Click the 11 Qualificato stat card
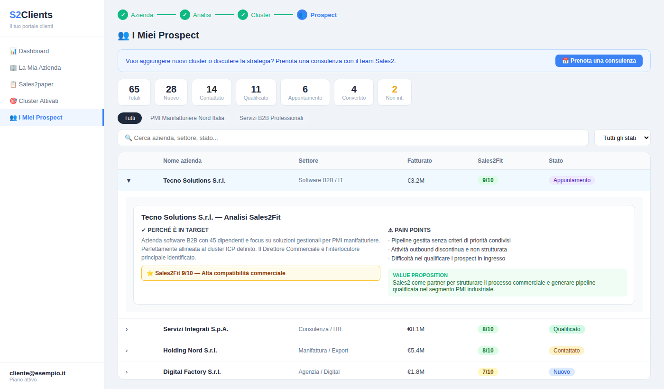Screen dimensions: 664x389 pos(256,92)
